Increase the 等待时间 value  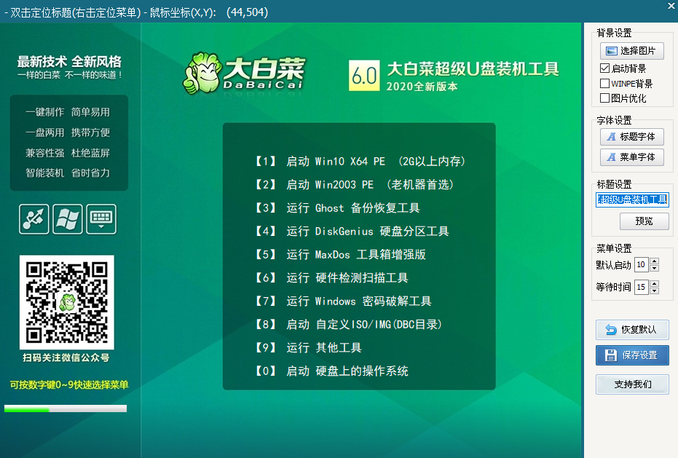[x=654, y=283]
